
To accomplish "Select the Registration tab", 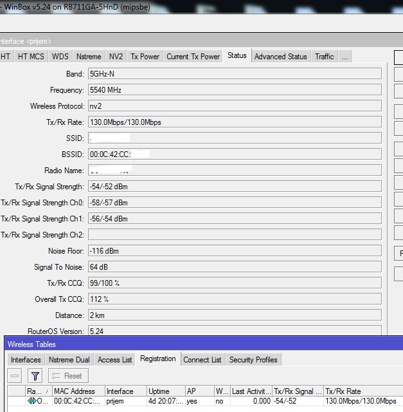I will click(158, 359).
